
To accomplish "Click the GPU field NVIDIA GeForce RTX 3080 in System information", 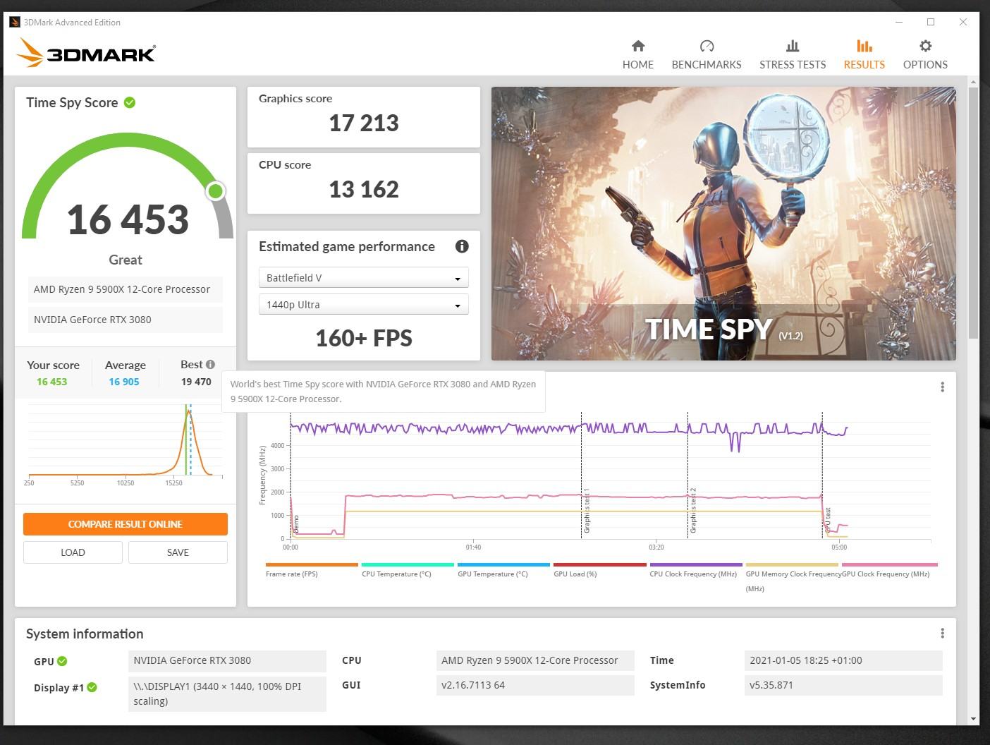I will 227,660.
